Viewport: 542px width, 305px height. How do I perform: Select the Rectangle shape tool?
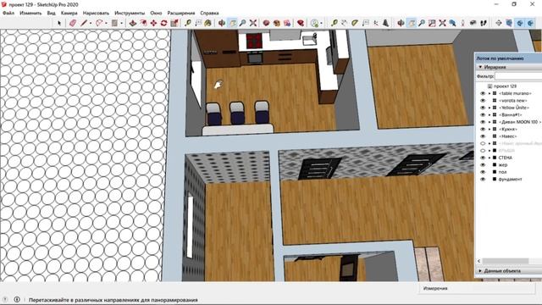click(114, 23)
